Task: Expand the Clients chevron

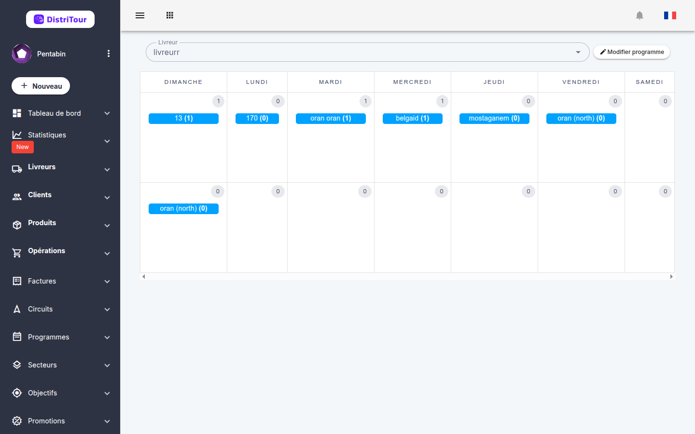Action: (107, 198)
